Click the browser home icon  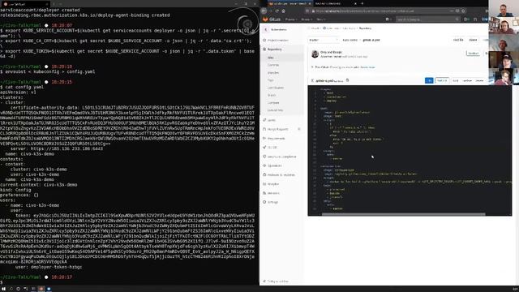tap(283, 11)
